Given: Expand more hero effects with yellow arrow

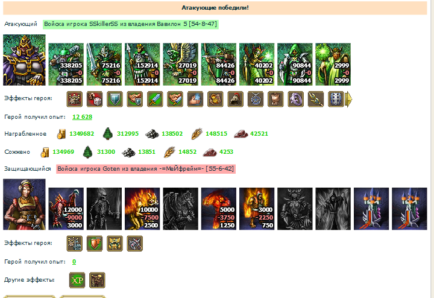Looking at the screenshot, I should tap(349, 99).
